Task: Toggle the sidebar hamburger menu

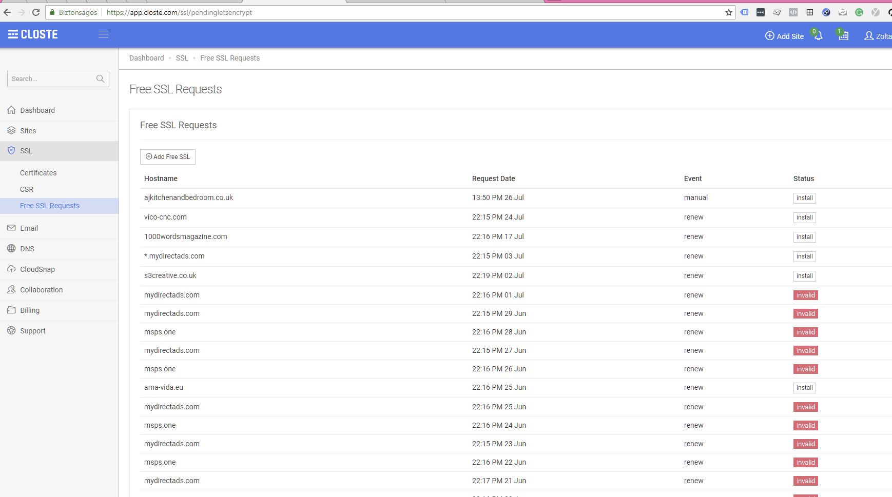Action: [103, 34]
